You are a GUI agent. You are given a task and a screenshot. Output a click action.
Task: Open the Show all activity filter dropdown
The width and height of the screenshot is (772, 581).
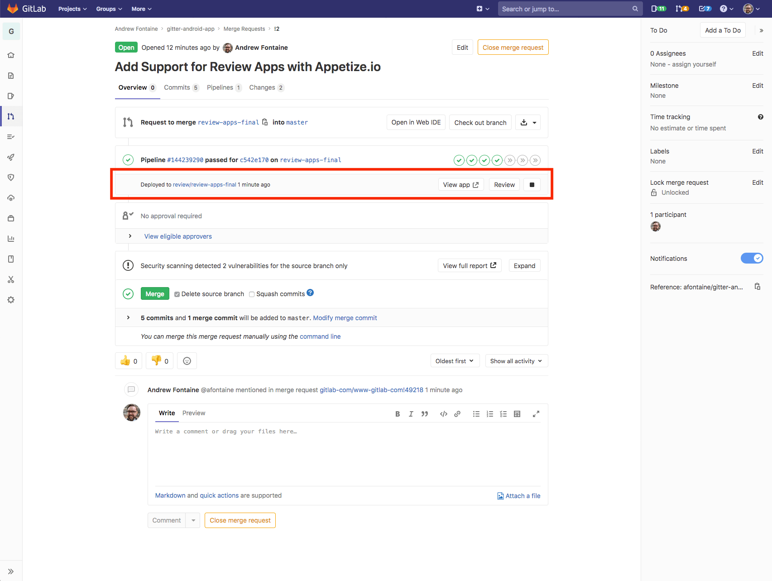click(x=516, y=360)
